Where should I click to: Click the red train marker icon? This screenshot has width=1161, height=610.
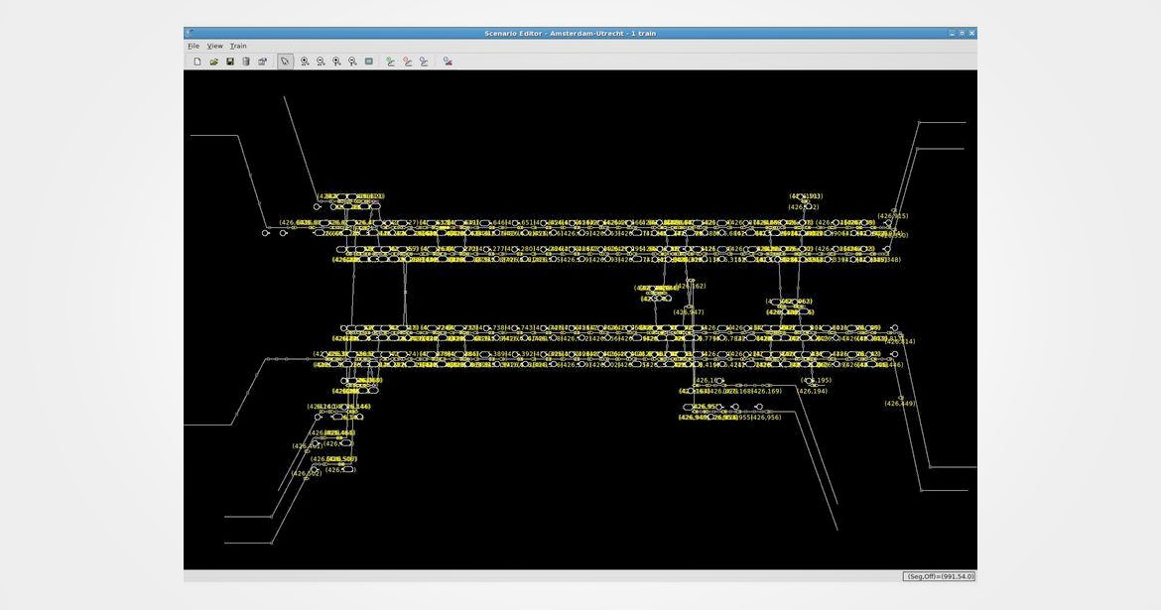coord(407,61)
